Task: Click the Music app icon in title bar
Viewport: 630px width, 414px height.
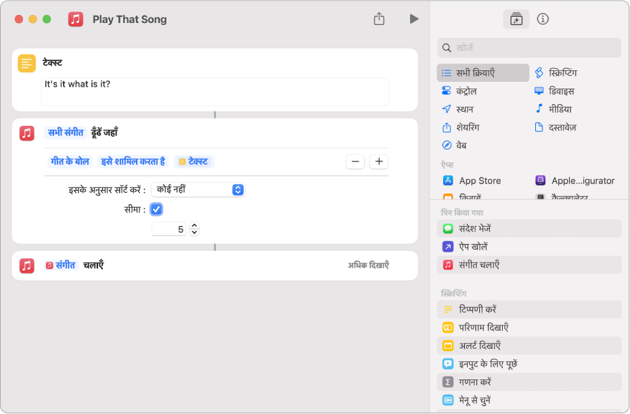Action: coord(76,19)
